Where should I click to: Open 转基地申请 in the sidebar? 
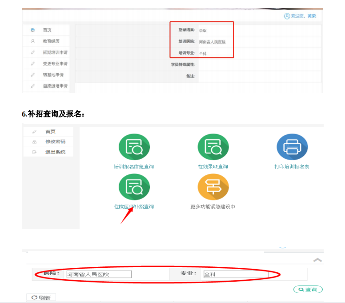pos(53,75)
